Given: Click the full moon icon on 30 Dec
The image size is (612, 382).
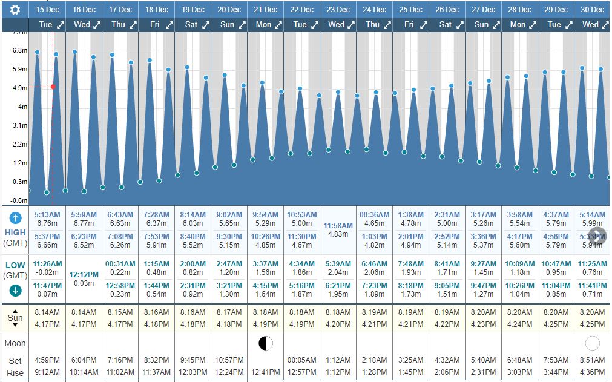Looking at the screenshot, I should tap(592, 343).
